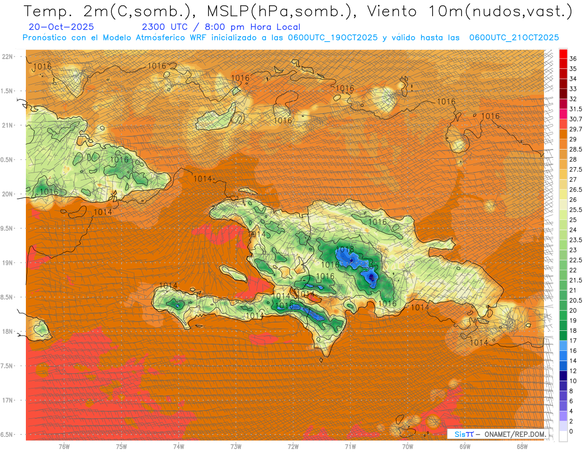
Task: Click the 22N latitude label
Action: point(7,57)
